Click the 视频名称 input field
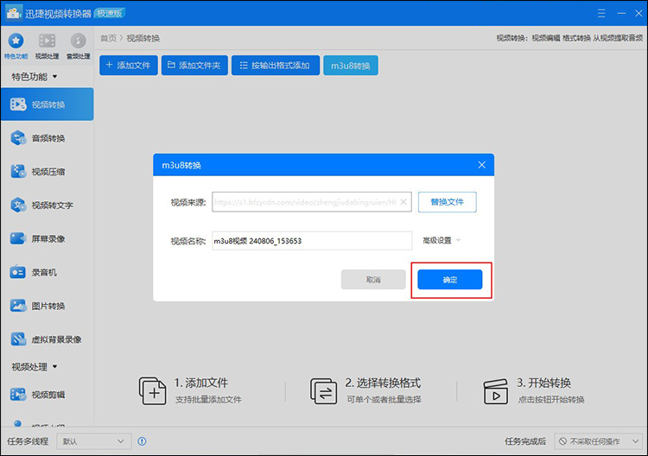This screenshot has width=648, height=456. pos(312,241)
